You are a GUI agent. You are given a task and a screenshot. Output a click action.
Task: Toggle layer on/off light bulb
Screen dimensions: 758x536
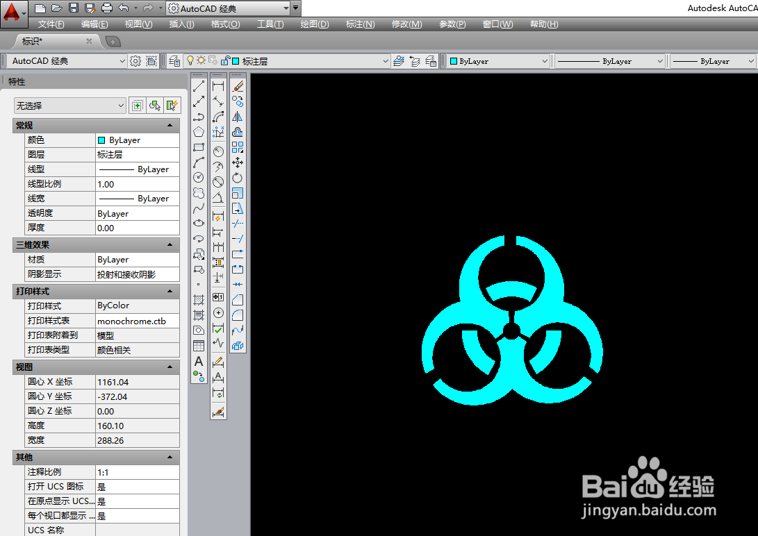[x=190, y=60]
